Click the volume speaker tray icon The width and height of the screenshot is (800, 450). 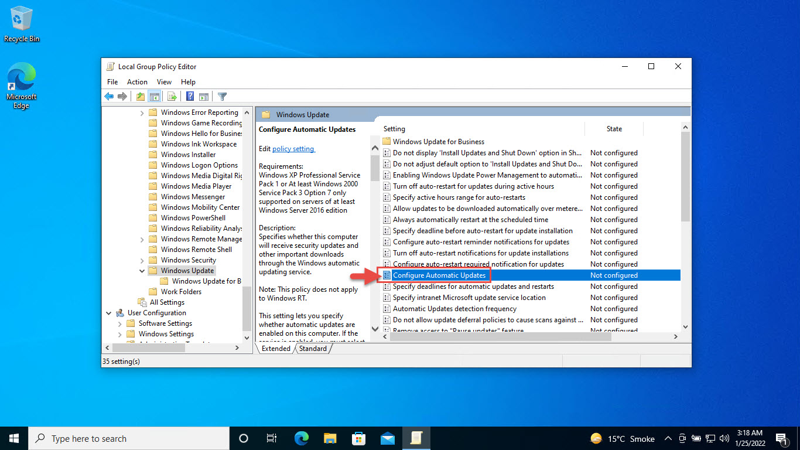tap(724, 438)
